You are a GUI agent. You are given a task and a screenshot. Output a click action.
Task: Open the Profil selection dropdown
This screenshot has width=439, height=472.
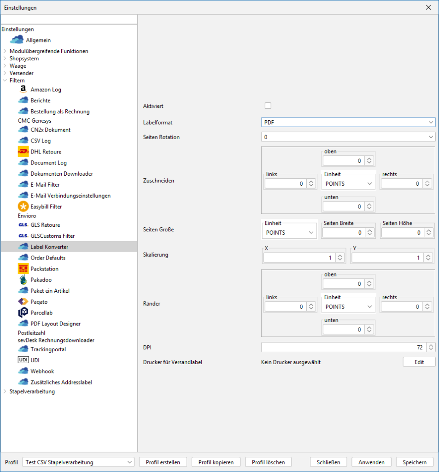click(78, 462)
